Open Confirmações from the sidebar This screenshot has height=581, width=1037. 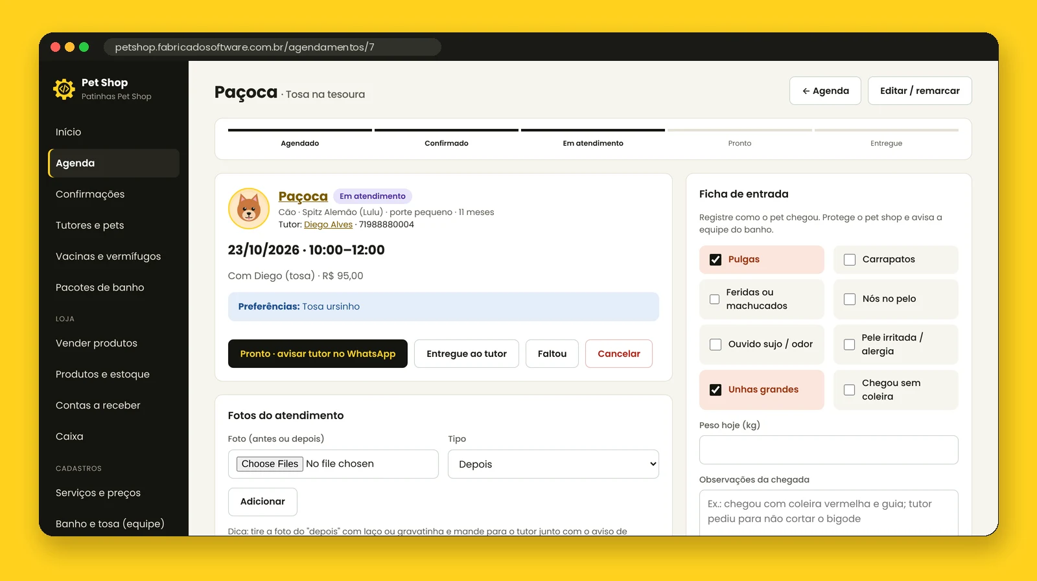pos(114,194)
